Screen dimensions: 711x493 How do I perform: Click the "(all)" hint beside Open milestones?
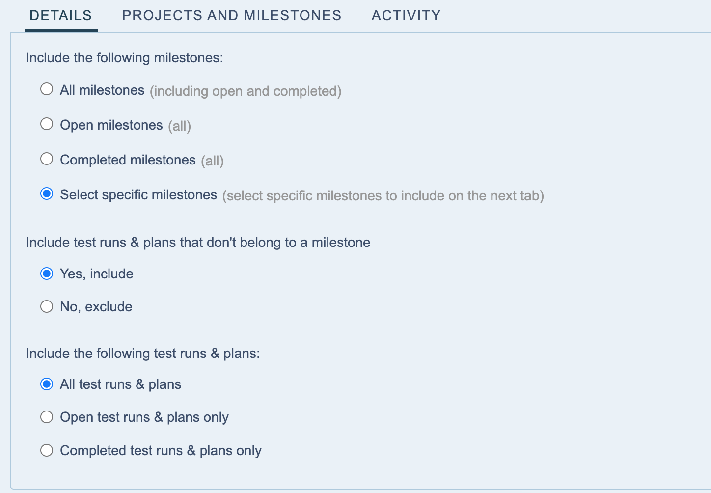179,126
